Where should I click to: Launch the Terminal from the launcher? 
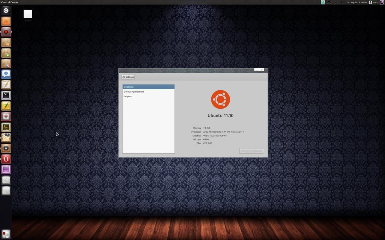[5, 95]
